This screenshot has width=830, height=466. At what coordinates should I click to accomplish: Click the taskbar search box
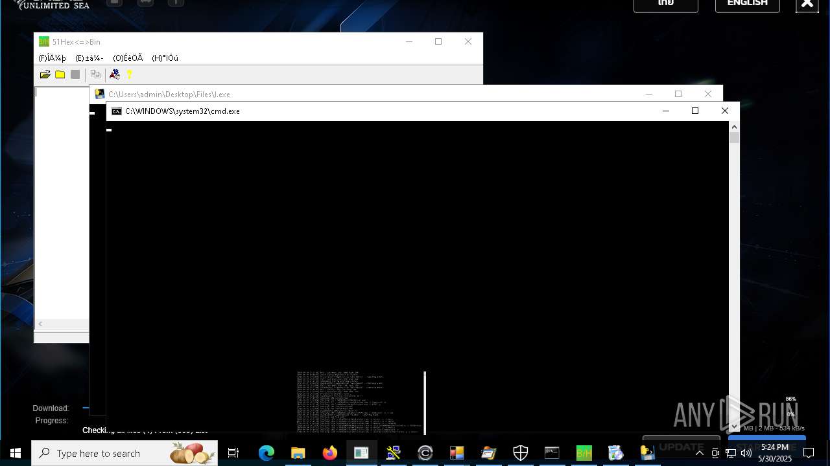124,453
